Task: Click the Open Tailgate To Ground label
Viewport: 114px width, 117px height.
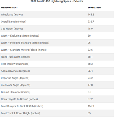Action: (19, 99)
